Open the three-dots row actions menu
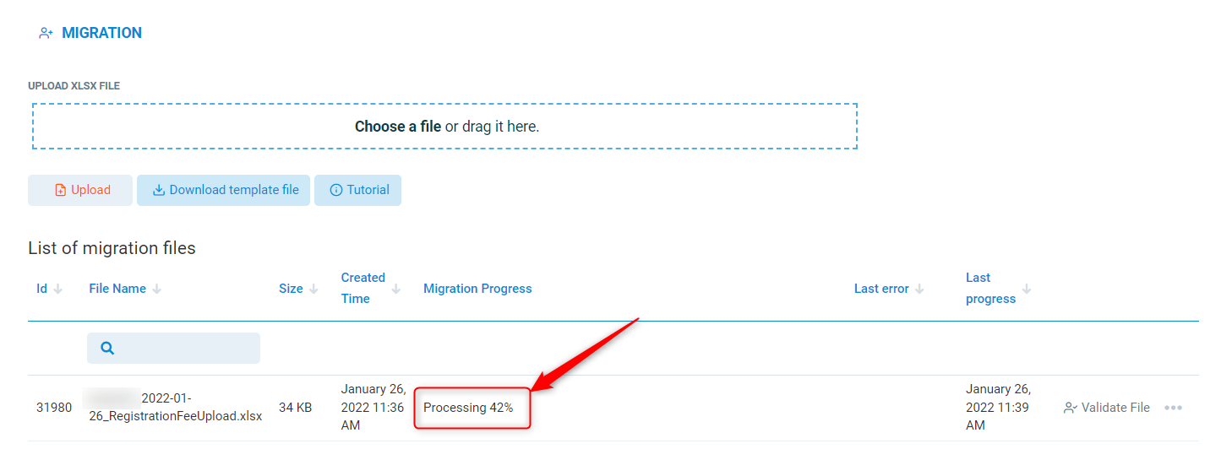 (x=1173, y=408)
